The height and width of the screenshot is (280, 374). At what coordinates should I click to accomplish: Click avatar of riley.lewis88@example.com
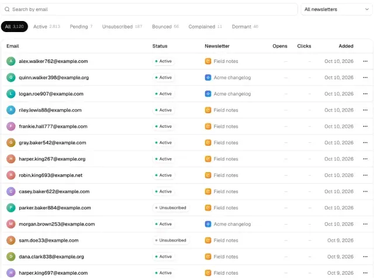(11, 110)
